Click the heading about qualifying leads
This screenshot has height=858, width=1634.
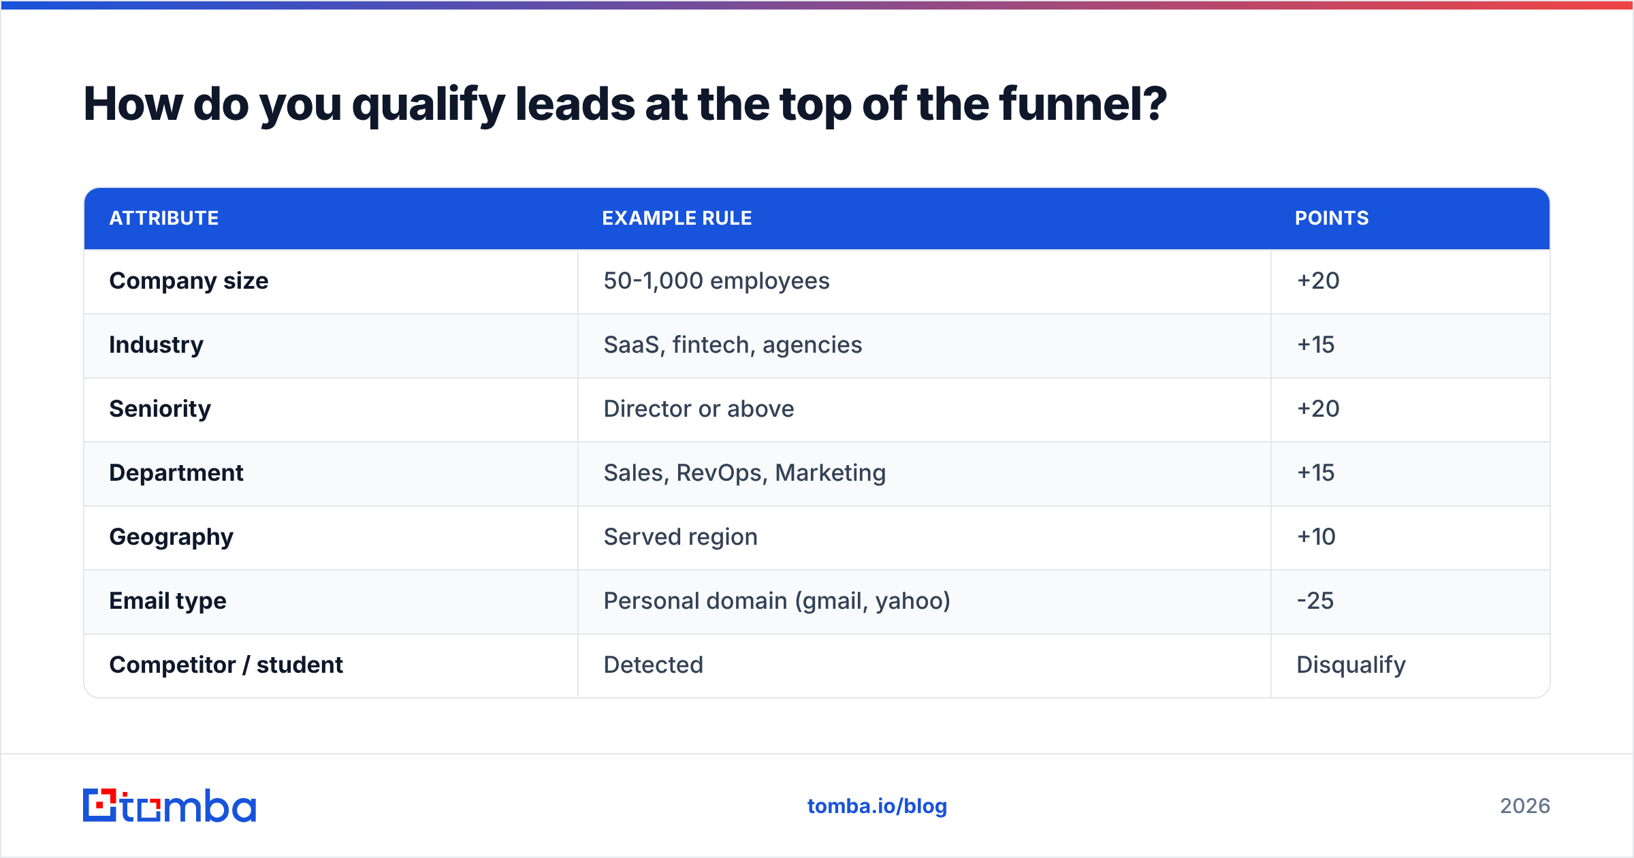point(625,105)
